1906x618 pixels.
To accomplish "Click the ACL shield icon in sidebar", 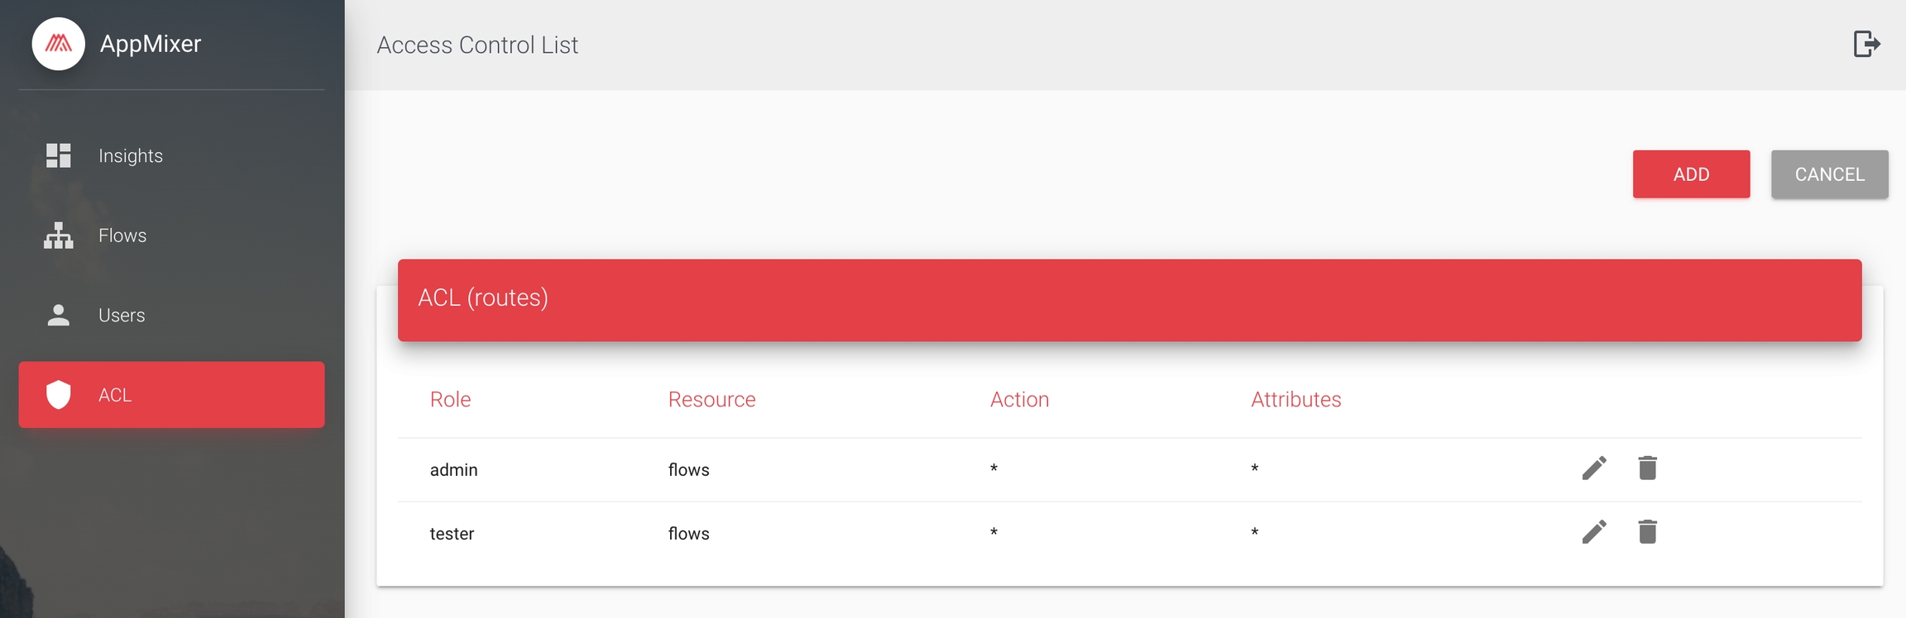I will pyautogui.click(x=58, y=395).
